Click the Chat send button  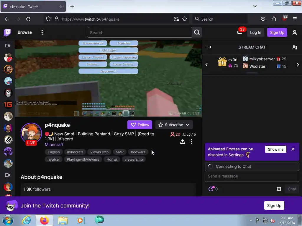pyautogui.click(x=292, y=189)
